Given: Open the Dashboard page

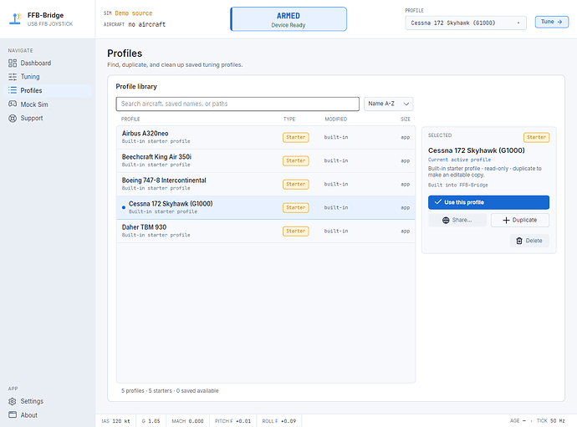Looking at the screenshot, I should [48, 64].
